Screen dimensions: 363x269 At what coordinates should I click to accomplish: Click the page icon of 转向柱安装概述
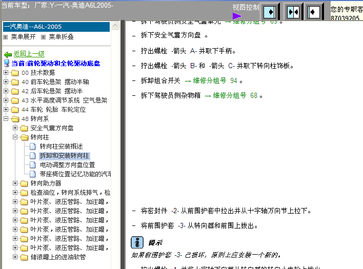pyautogui.click(x=33, y=147)
